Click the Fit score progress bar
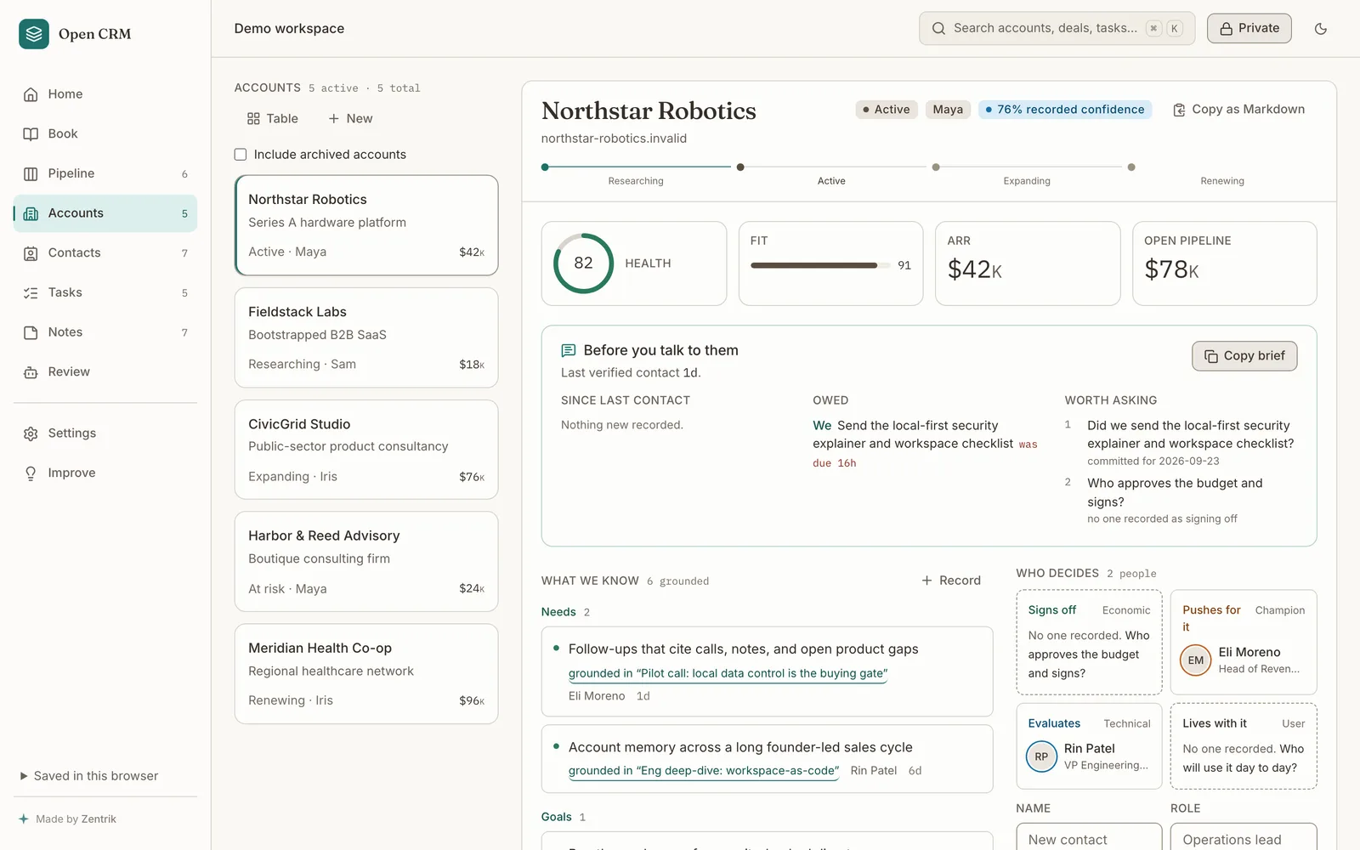This screenshot has width=1360, height=850. tap(820, 265)
